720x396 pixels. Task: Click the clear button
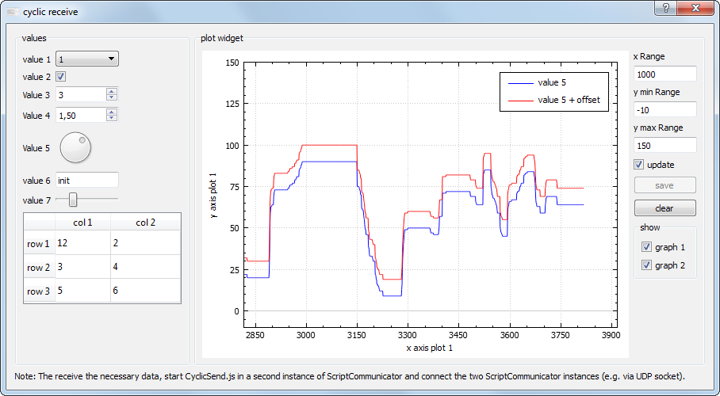tap(665, 208)
